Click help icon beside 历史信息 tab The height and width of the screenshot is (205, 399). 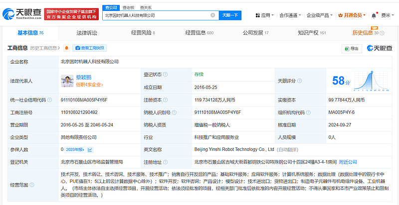coord(382,33)
